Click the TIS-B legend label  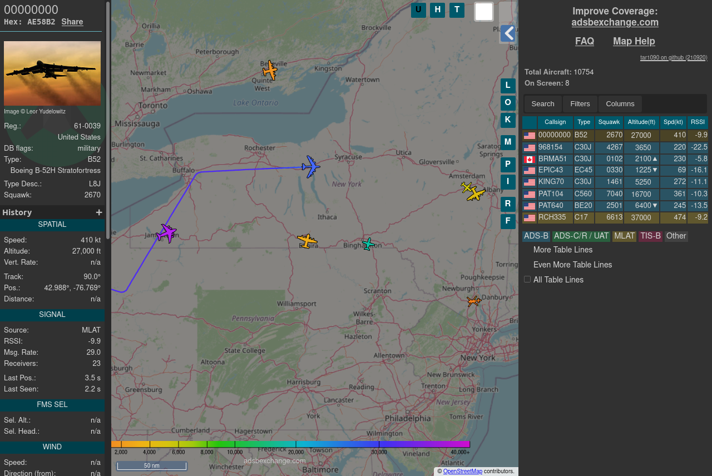[650, 236]
